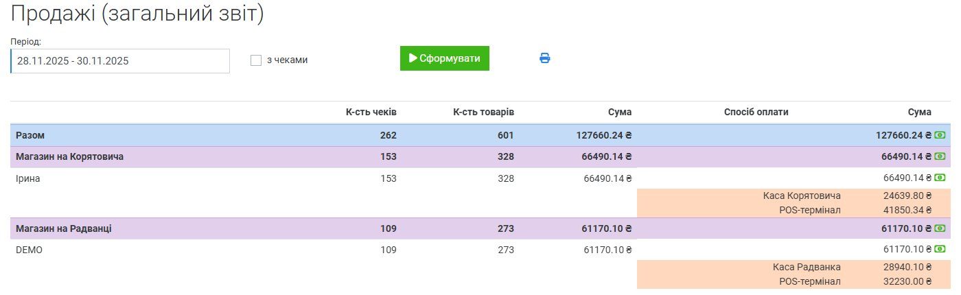The height and width of the screenshot is (295, 961).
Task: Click the amount 24639.80 ₴
Action: tap(907, 196)
